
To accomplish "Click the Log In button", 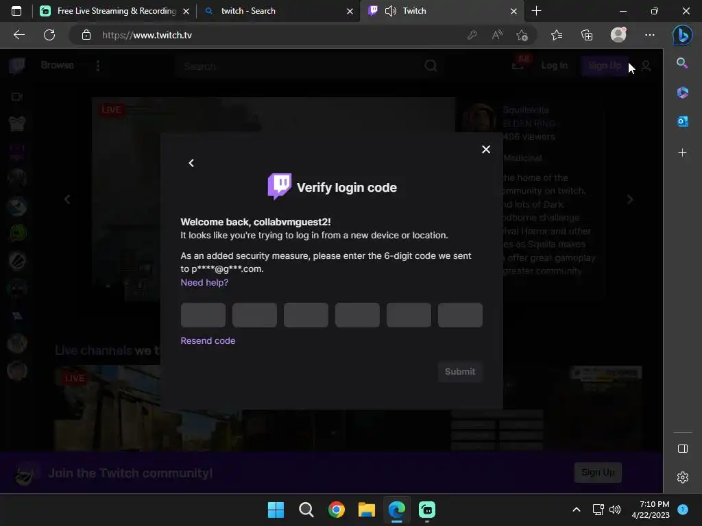I will click(x=554, y=66).
